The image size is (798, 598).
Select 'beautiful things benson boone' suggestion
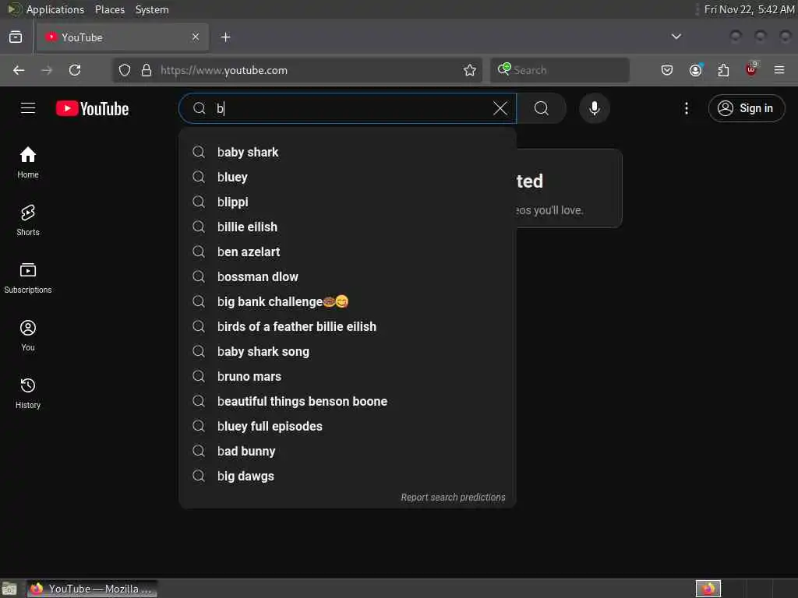pos(348,401)
